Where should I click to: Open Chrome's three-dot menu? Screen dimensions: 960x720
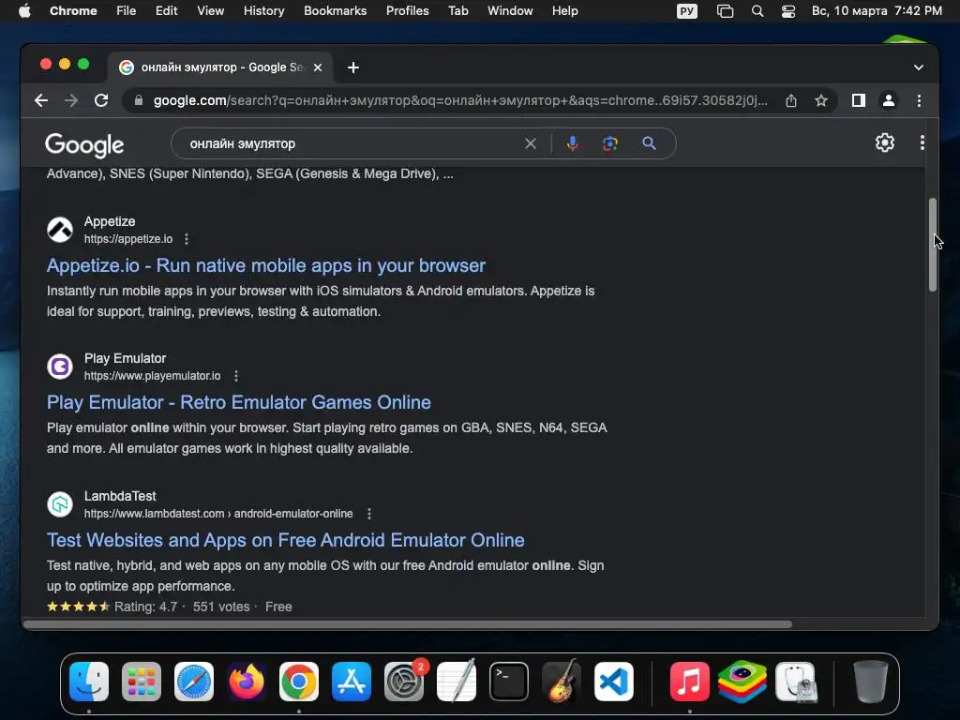click(919, 100)
